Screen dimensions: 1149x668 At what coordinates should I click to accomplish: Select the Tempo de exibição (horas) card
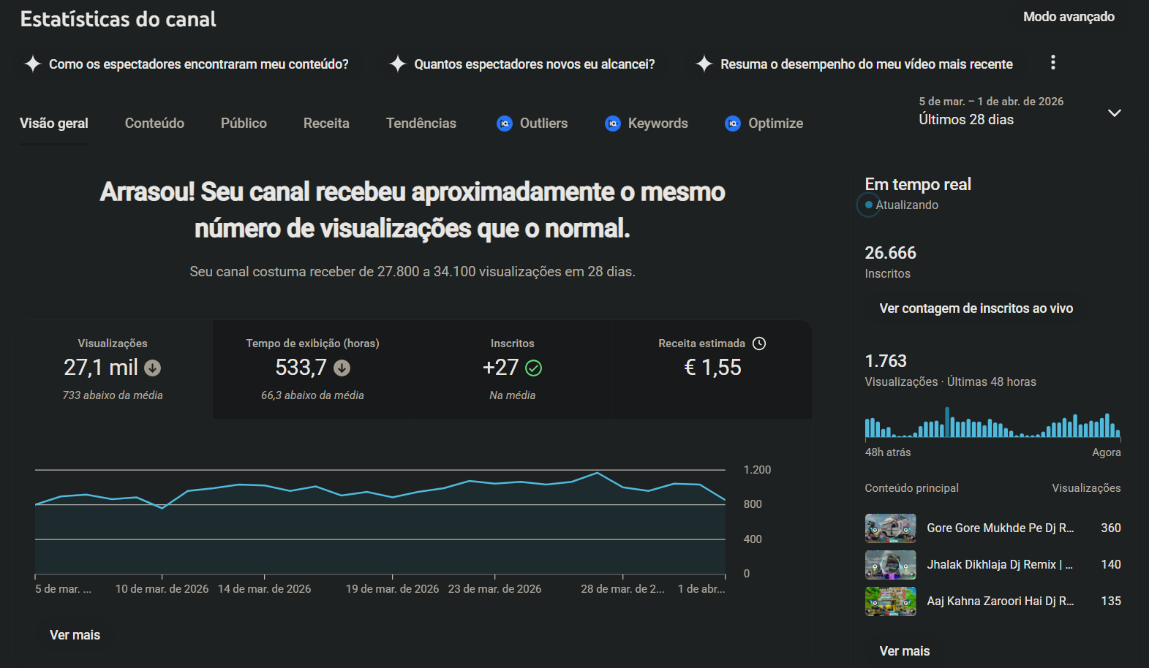(x=312, y=369)
